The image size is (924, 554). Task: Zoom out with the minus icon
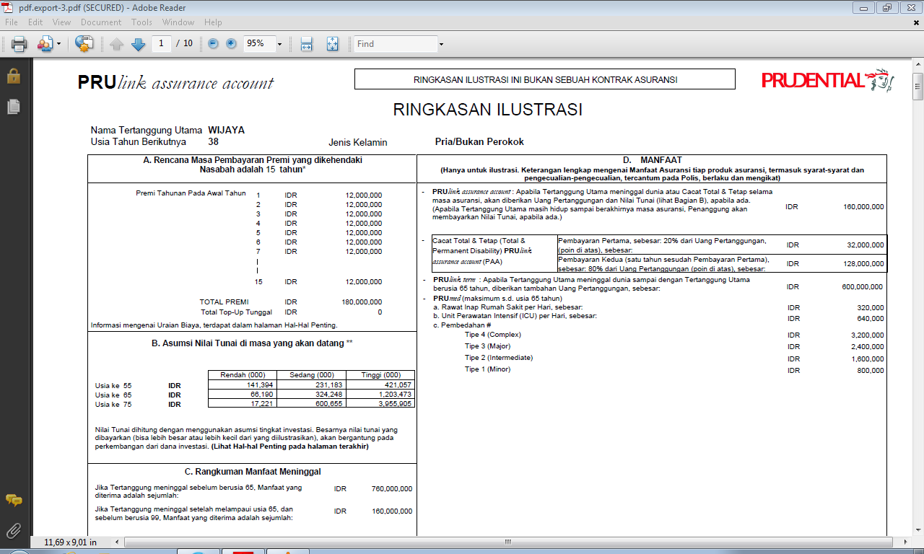tap(213, 43)
